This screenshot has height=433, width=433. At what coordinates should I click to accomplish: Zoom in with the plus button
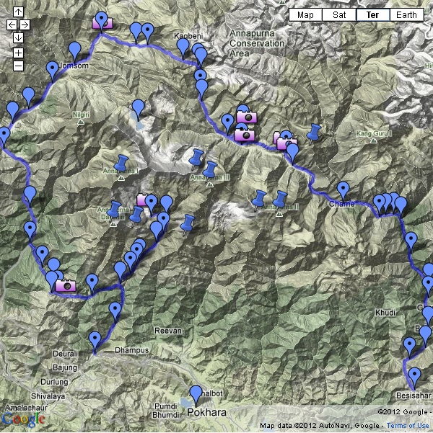click(18, 53)
